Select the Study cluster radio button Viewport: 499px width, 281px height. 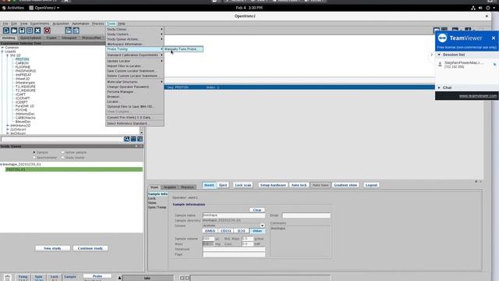click(62, 158)
